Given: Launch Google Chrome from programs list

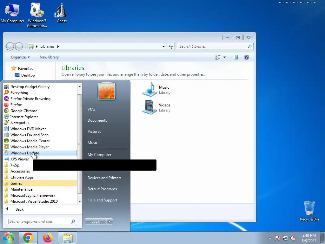Looking at the screenshot, I should coord(40,111).
